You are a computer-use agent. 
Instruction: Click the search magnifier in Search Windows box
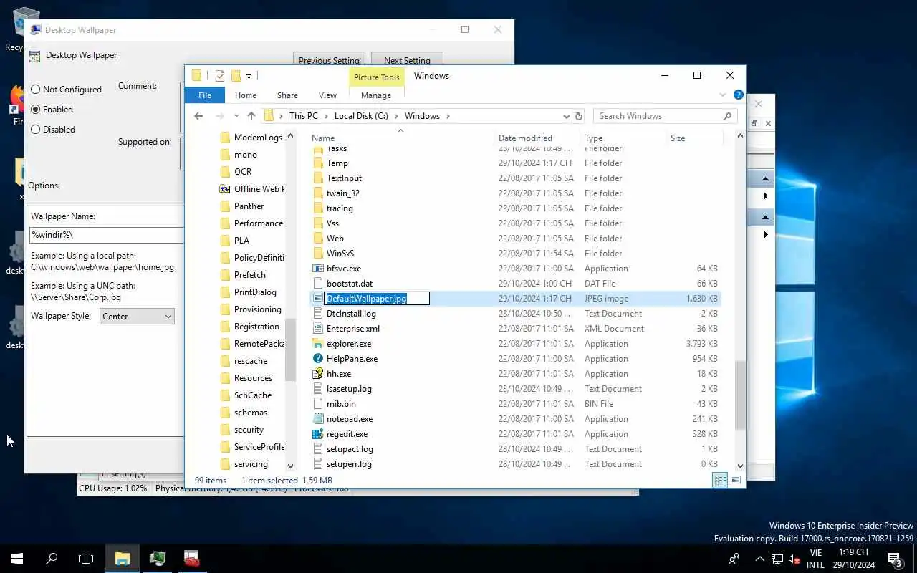click(727, 116)
